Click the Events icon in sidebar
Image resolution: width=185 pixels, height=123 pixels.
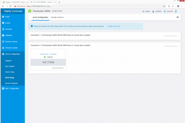click(x=3, y=23)
